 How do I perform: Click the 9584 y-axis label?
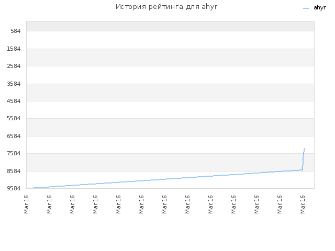pos(14,188)
